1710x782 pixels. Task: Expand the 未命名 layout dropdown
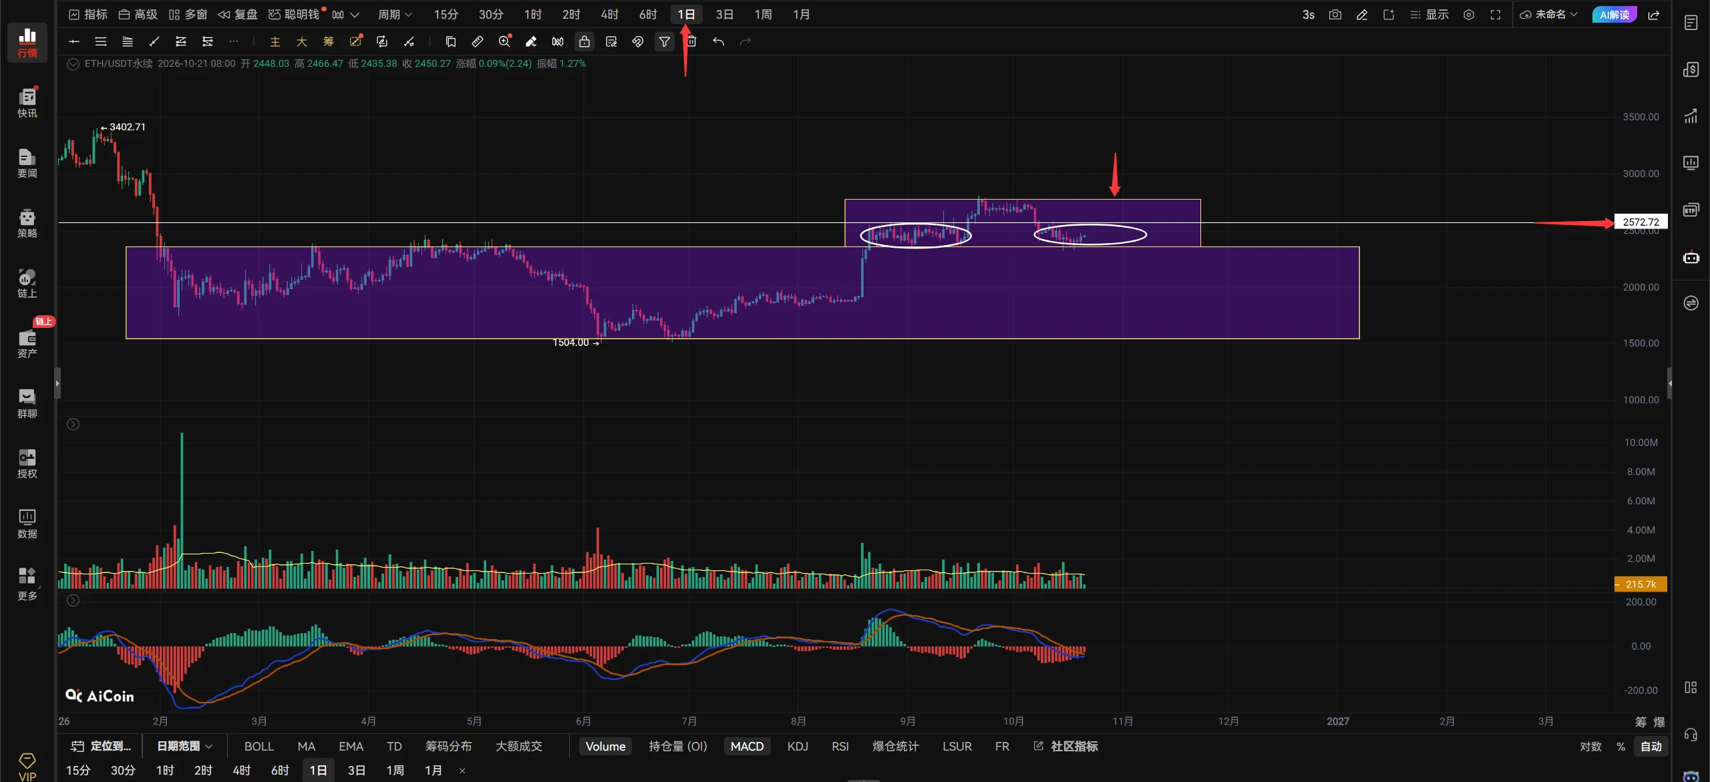coord(1548,15)
